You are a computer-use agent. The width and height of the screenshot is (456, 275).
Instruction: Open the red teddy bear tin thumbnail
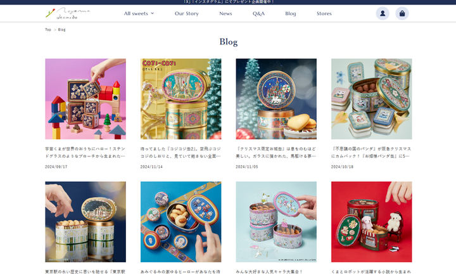[x=371, y=222]
